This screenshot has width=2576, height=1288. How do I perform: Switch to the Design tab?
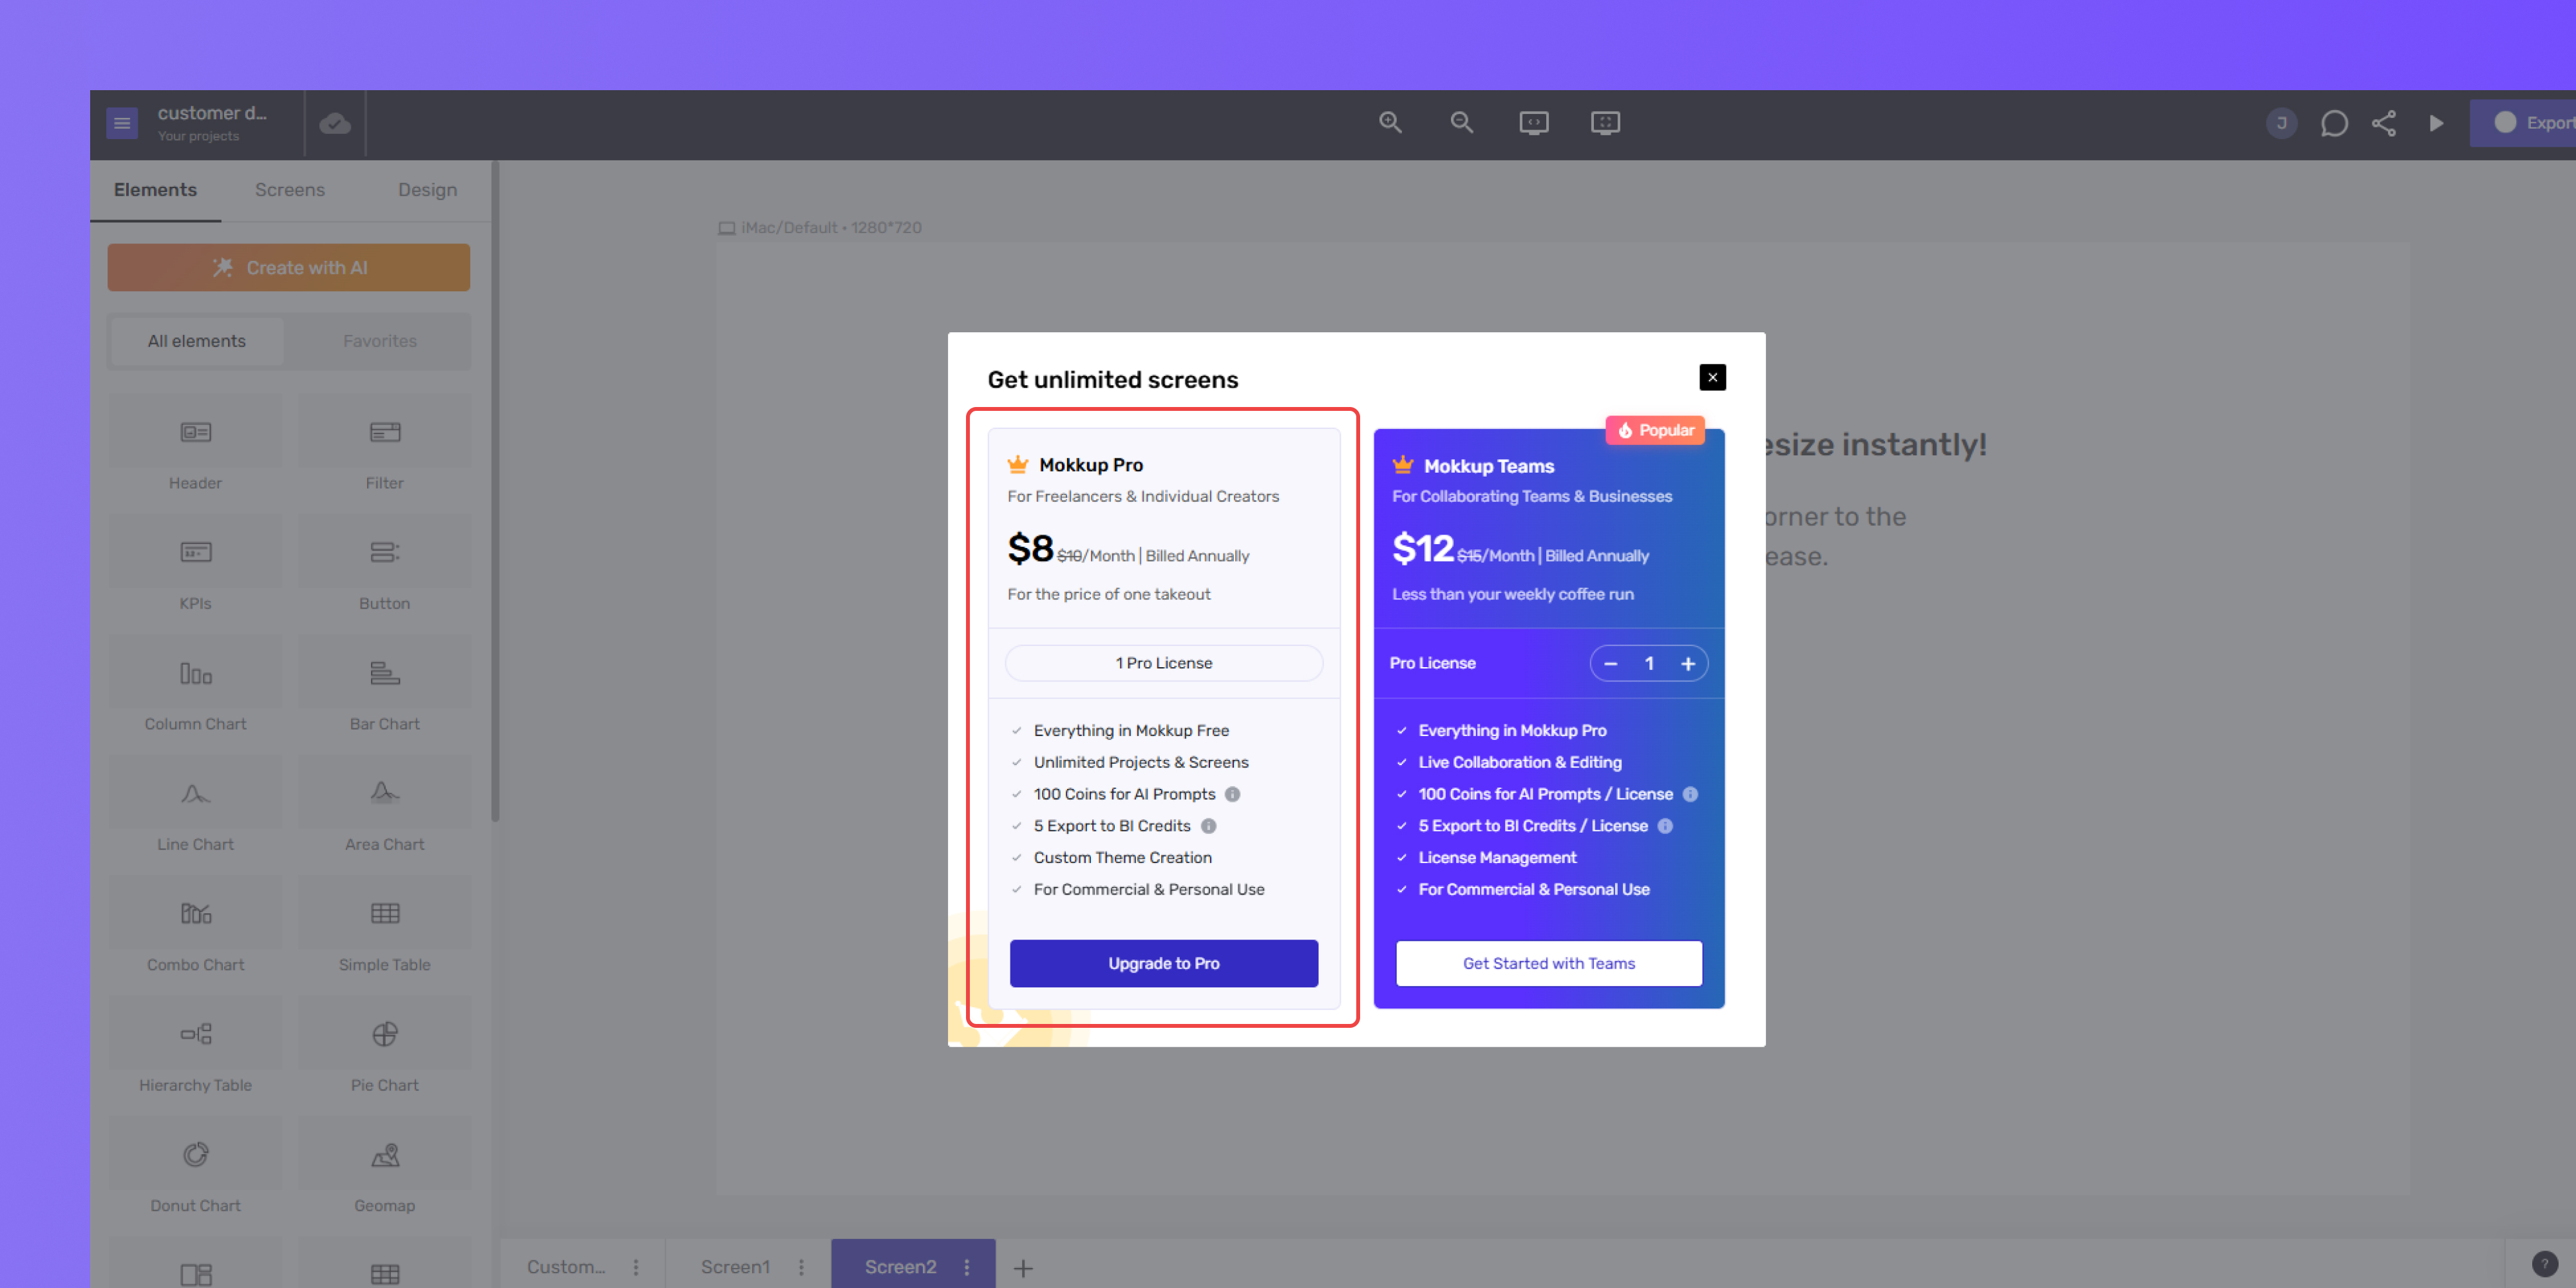428,190
